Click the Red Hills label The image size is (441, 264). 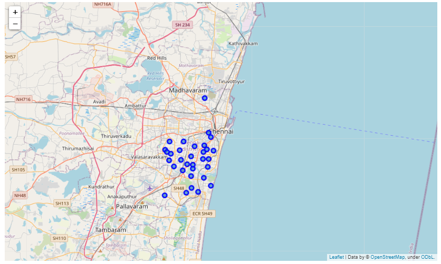coord(157,58)
